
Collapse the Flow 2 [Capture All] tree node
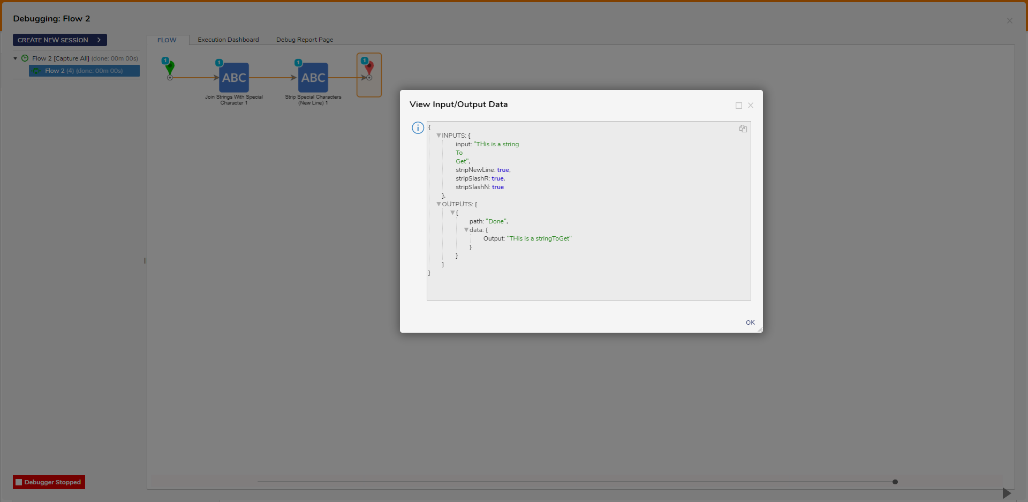click(x=16, y=58)
